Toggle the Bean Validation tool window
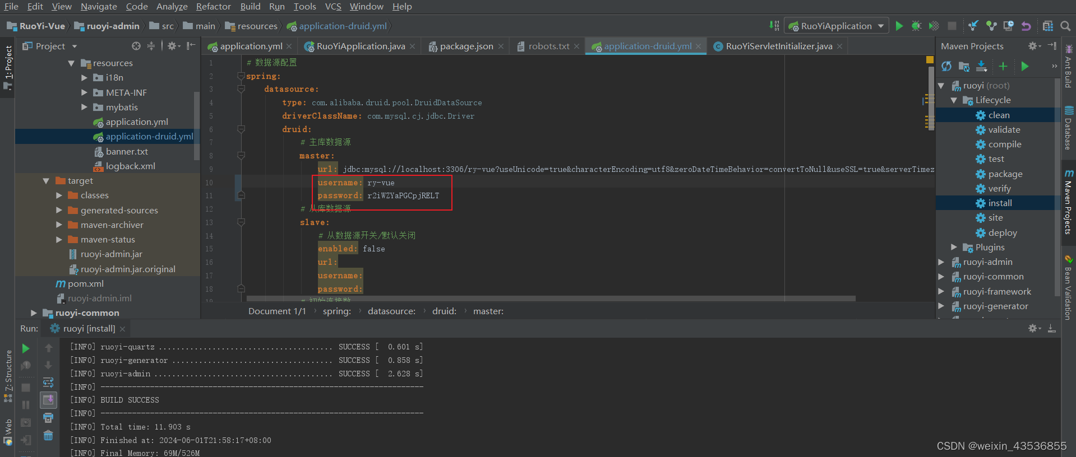The image size is (1076, 457). (1068, 288)
